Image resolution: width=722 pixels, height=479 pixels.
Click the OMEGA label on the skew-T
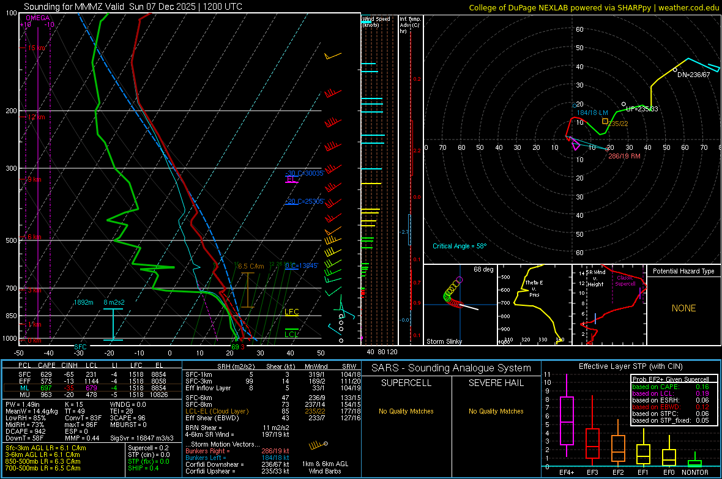pos(38,18)
